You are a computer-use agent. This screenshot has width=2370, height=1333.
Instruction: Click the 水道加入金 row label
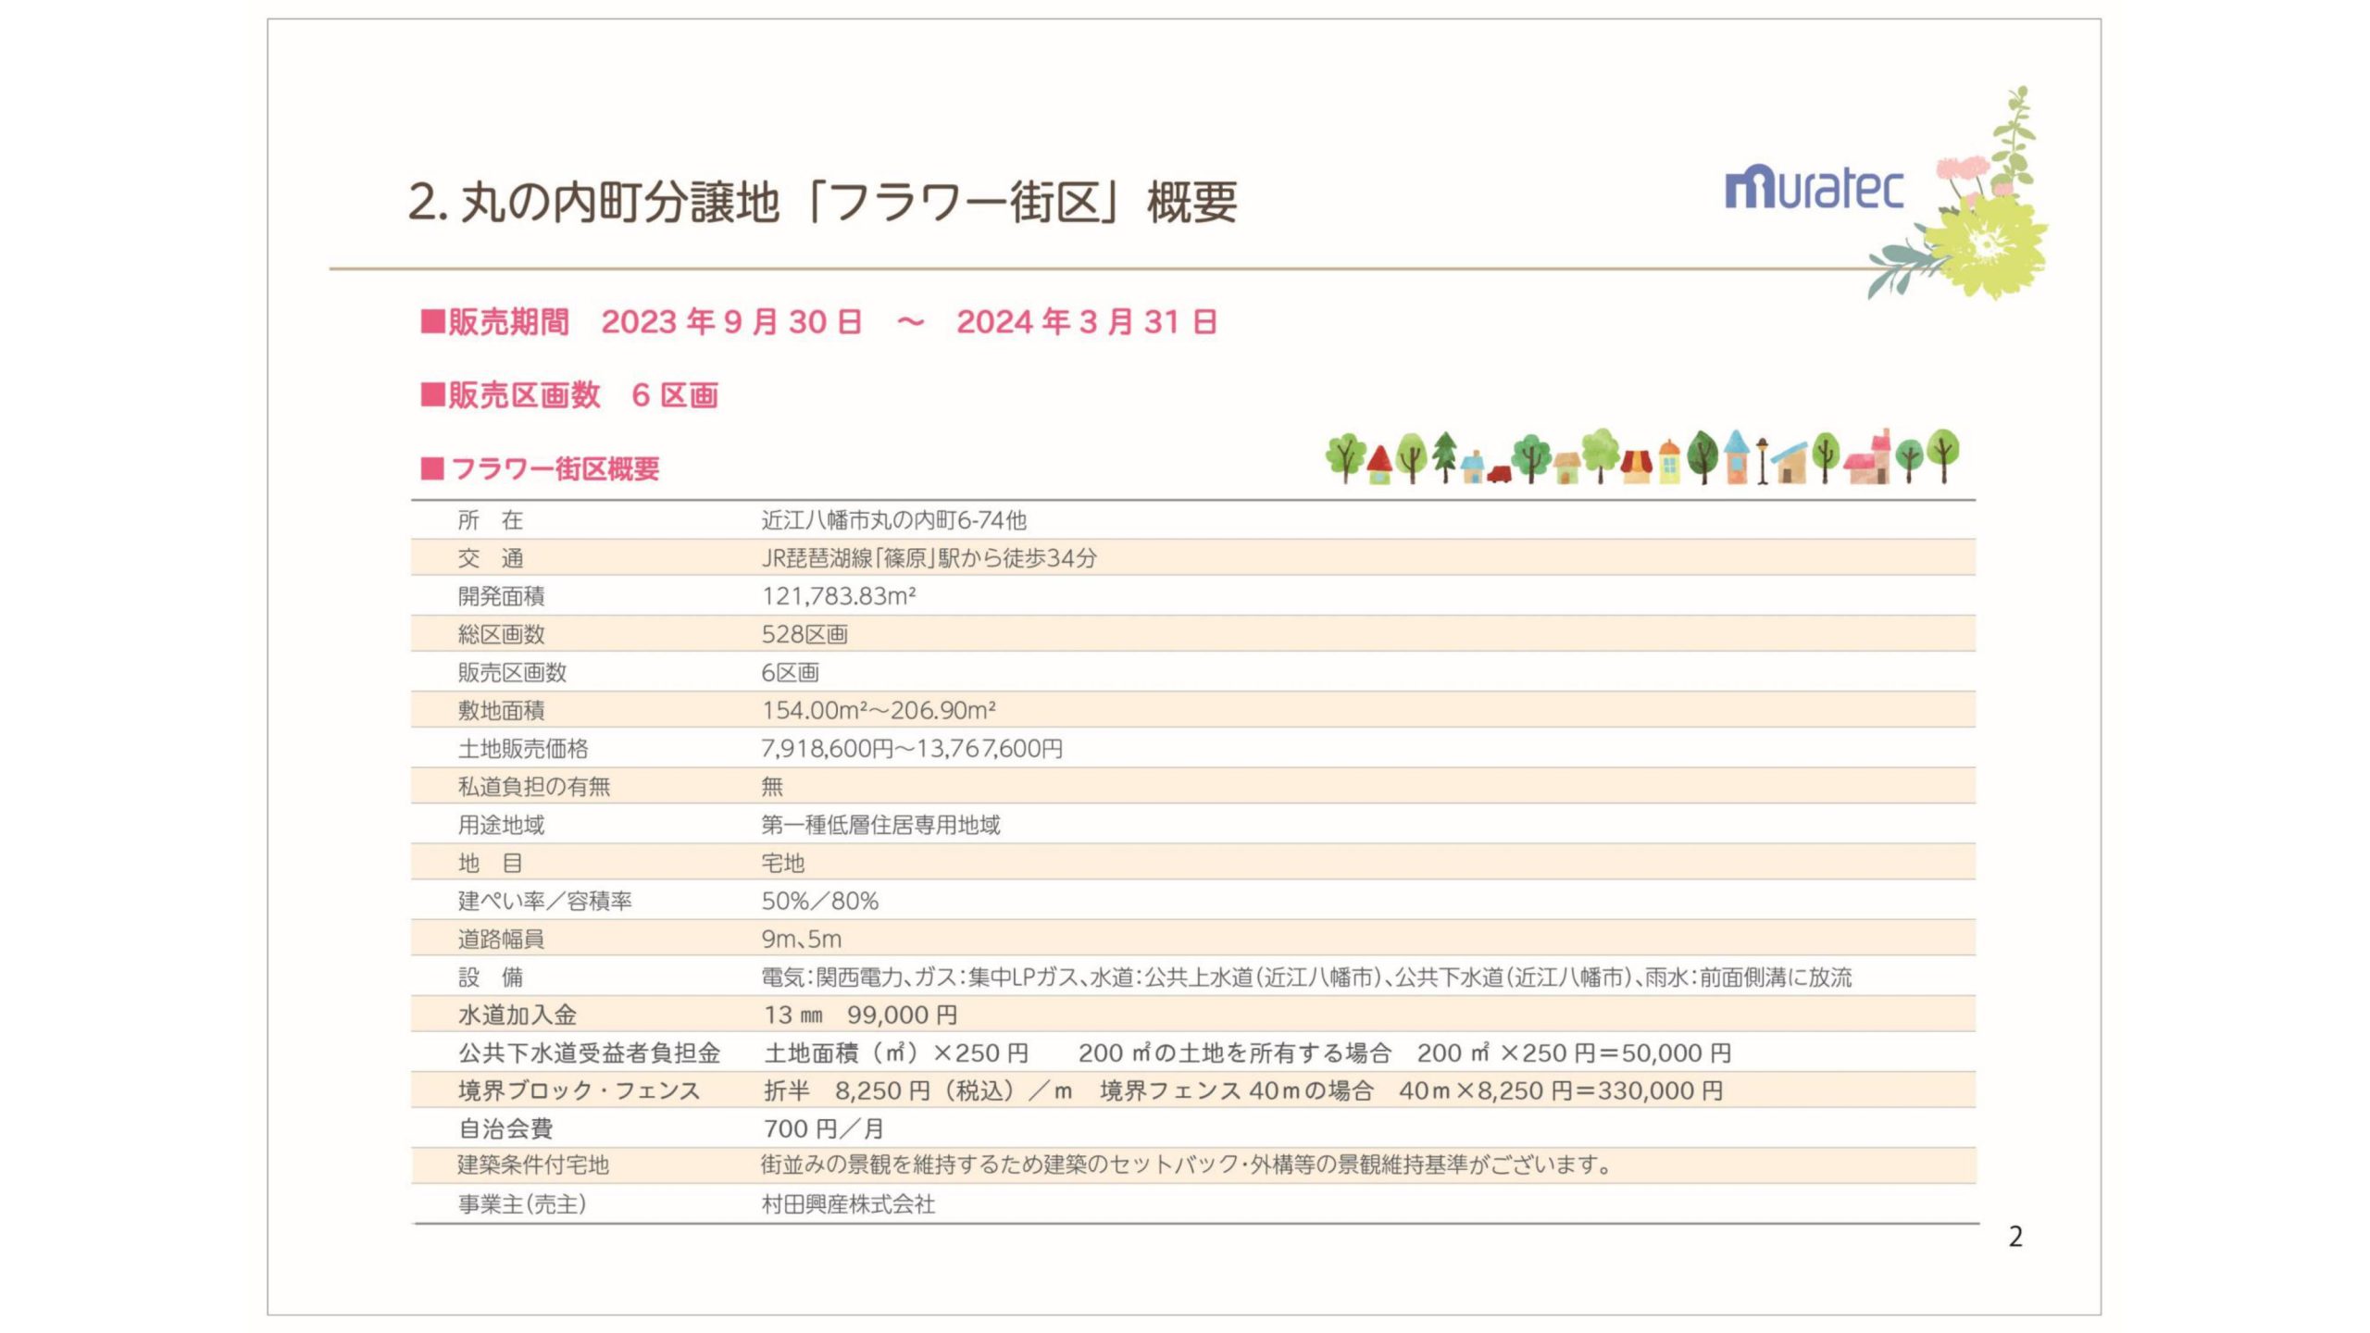518,1015
